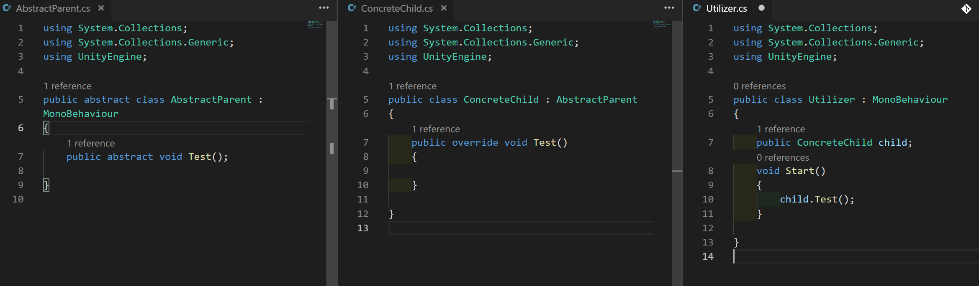Show references above override void Test()
Image resolution: width=979 pixels, height=286 pixels.
pos(436,129)
